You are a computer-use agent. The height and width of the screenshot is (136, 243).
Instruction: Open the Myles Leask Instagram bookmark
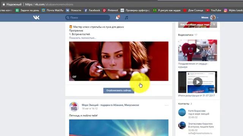click(233, 10)
